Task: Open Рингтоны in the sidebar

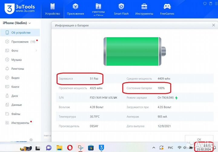Action: pos(18,69)
